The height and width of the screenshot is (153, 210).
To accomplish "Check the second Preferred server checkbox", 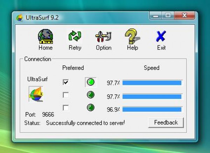I will (x=66, y=95).
